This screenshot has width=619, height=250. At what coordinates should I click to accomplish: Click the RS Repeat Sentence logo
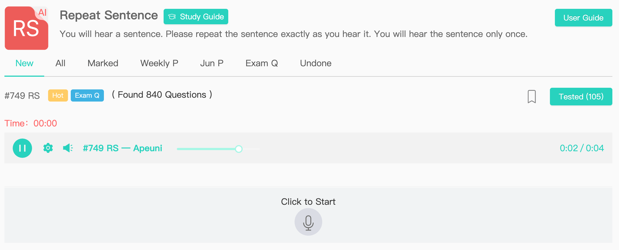[27, 28]
